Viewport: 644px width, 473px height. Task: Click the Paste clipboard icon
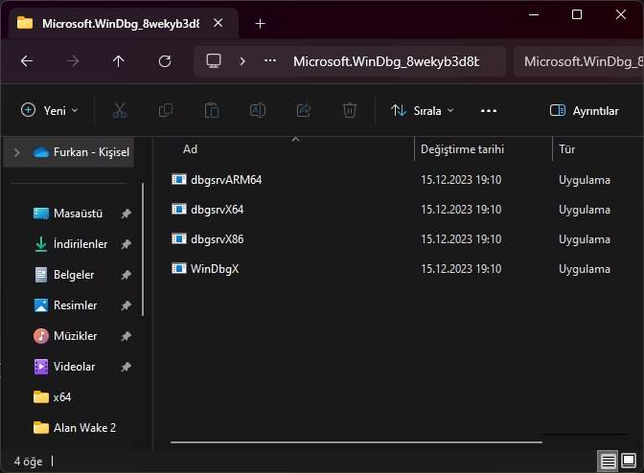212,110
